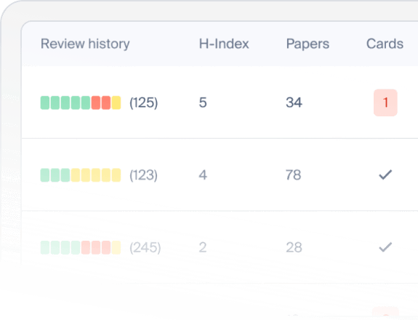
Task: Click the Papers column header
Action: (x=308, y=44)
